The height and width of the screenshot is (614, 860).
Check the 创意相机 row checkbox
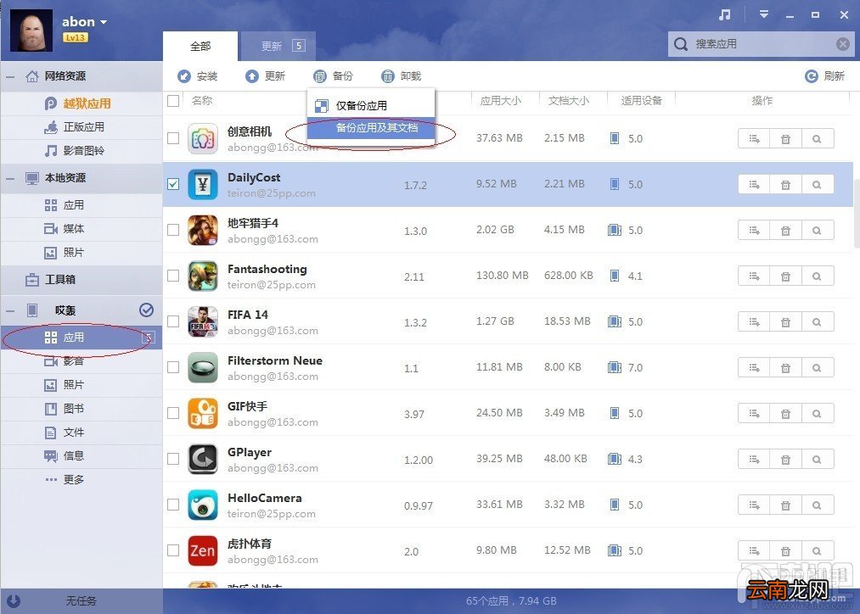tap(173, 138)
